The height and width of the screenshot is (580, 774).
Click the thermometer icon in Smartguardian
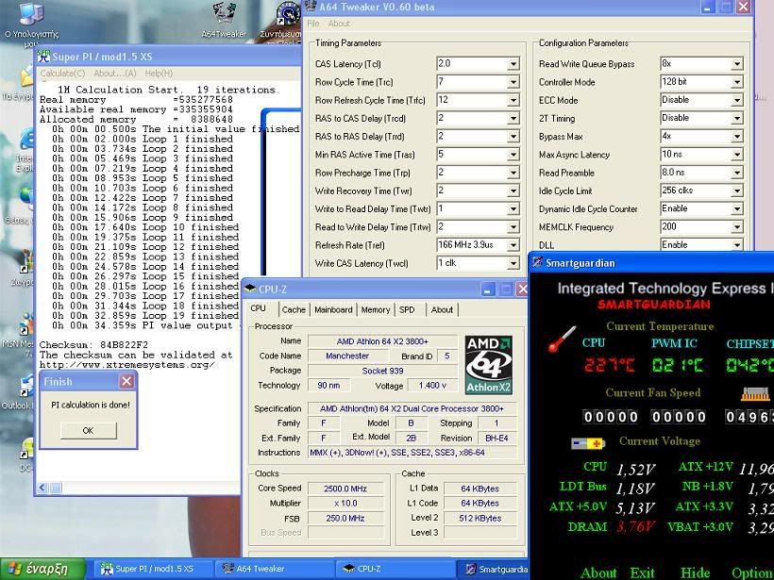(x=563, y=340)
